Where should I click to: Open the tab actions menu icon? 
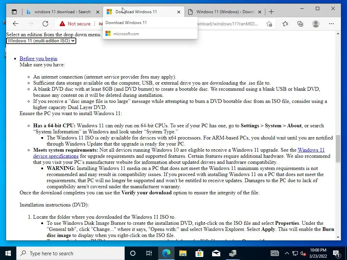(x=14, y=12)
